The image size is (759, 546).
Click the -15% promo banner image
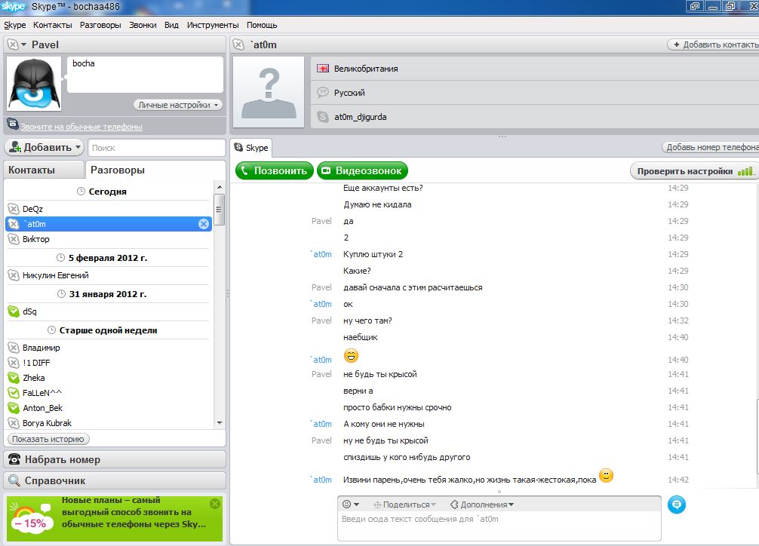(31, 518)
